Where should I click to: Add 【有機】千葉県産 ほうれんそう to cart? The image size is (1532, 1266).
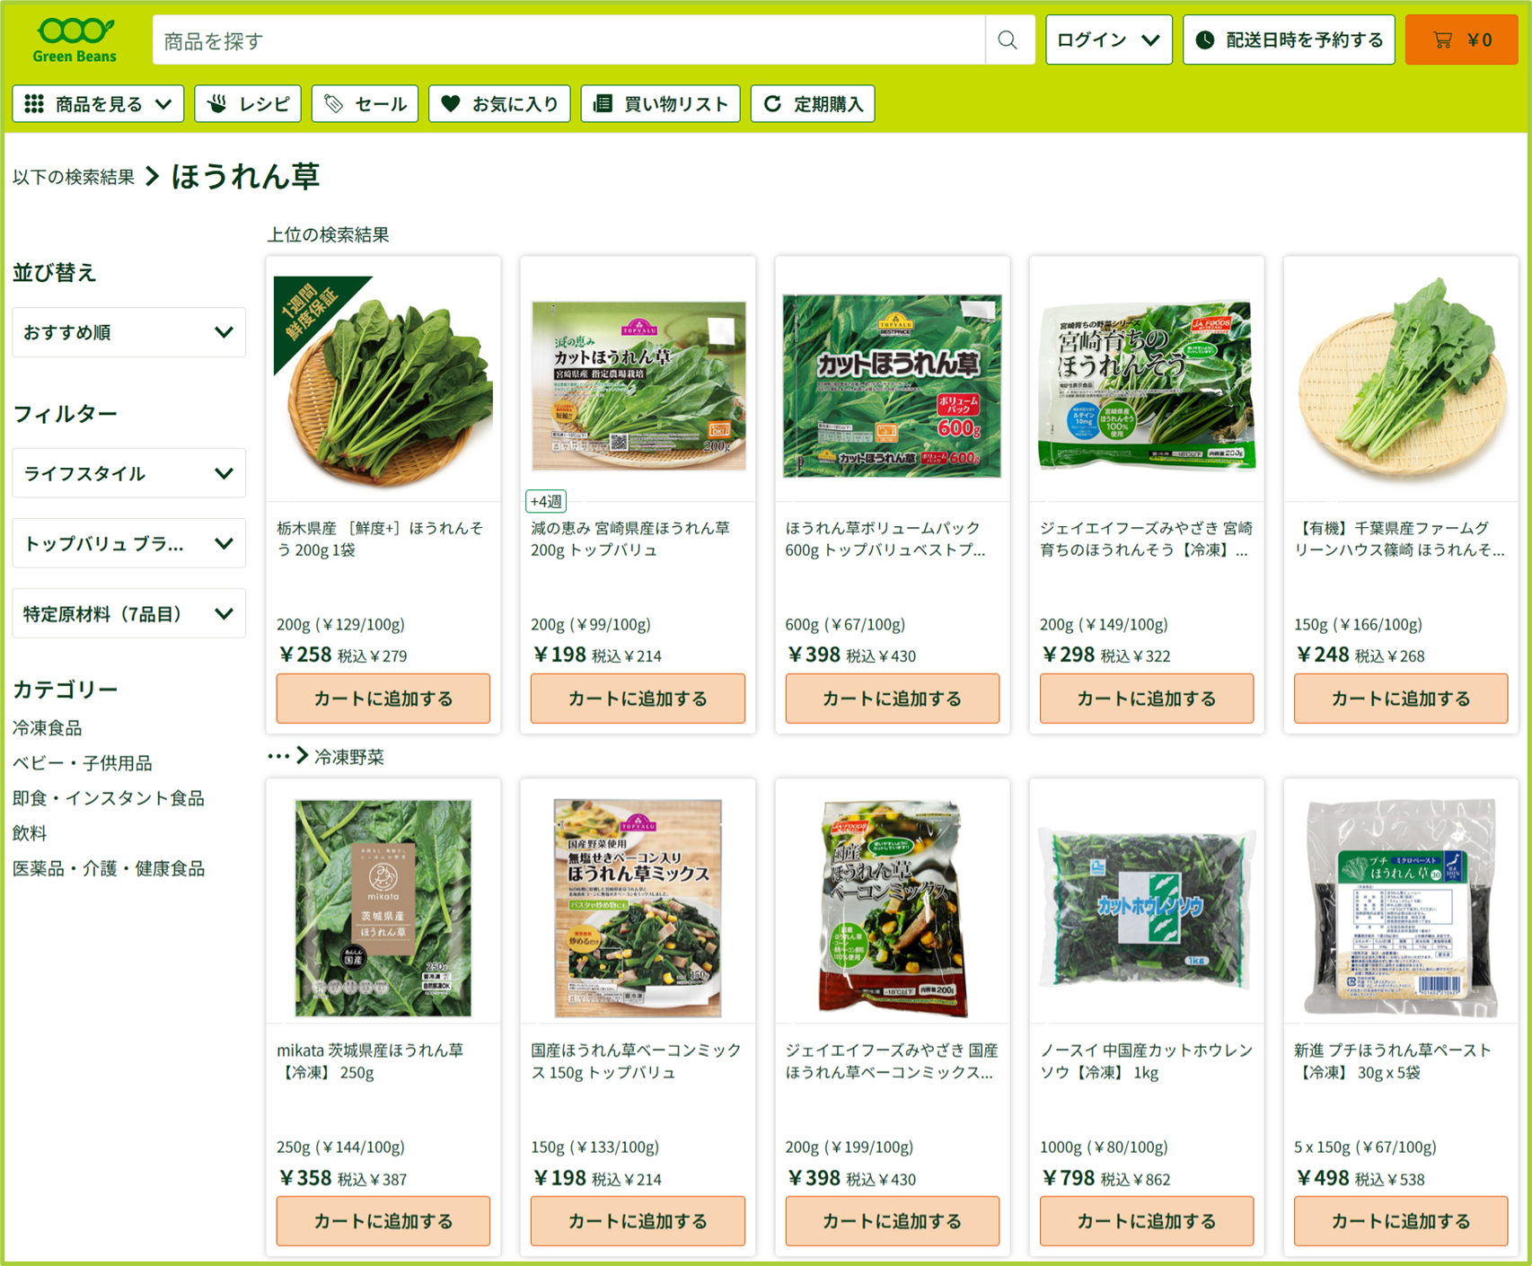coord(1401,699)
